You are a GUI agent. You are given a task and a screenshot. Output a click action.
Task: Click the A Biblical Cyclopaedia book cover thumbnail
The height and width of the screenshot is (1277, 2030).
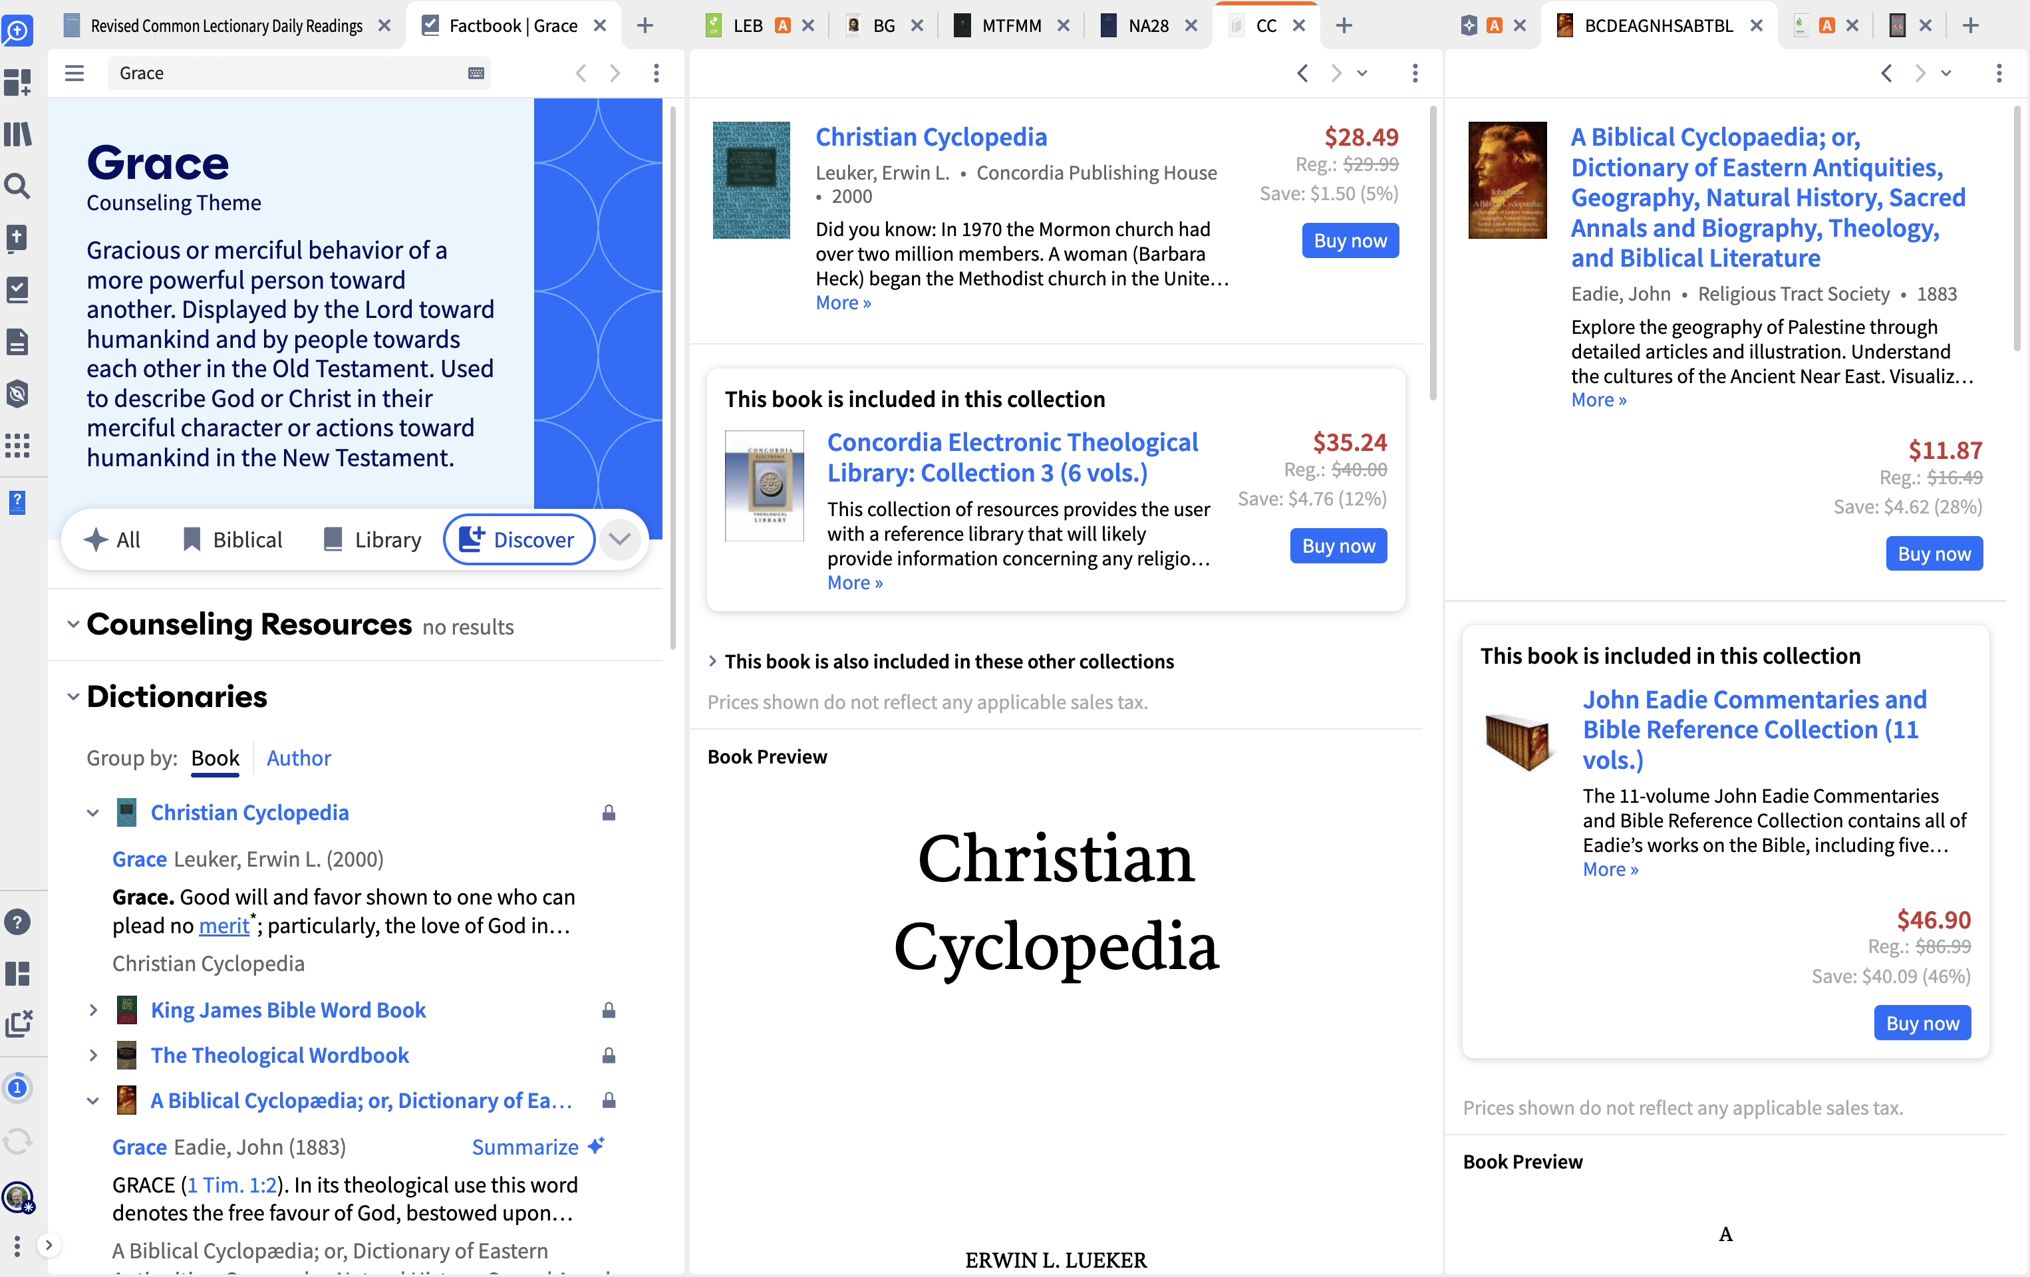(x=1507, y=180)
